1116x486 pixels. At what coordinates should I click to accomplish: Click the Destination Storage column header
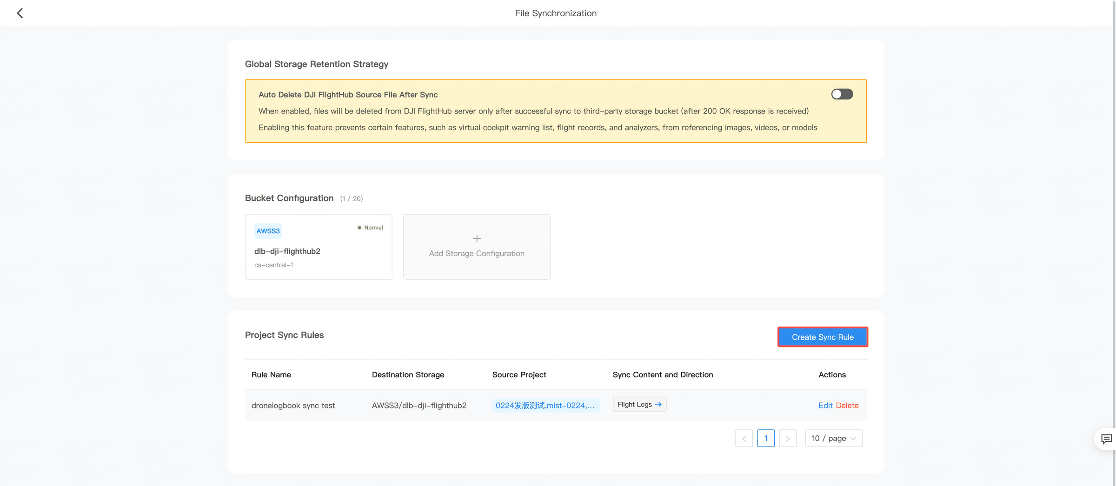click(x=408, y=374)
